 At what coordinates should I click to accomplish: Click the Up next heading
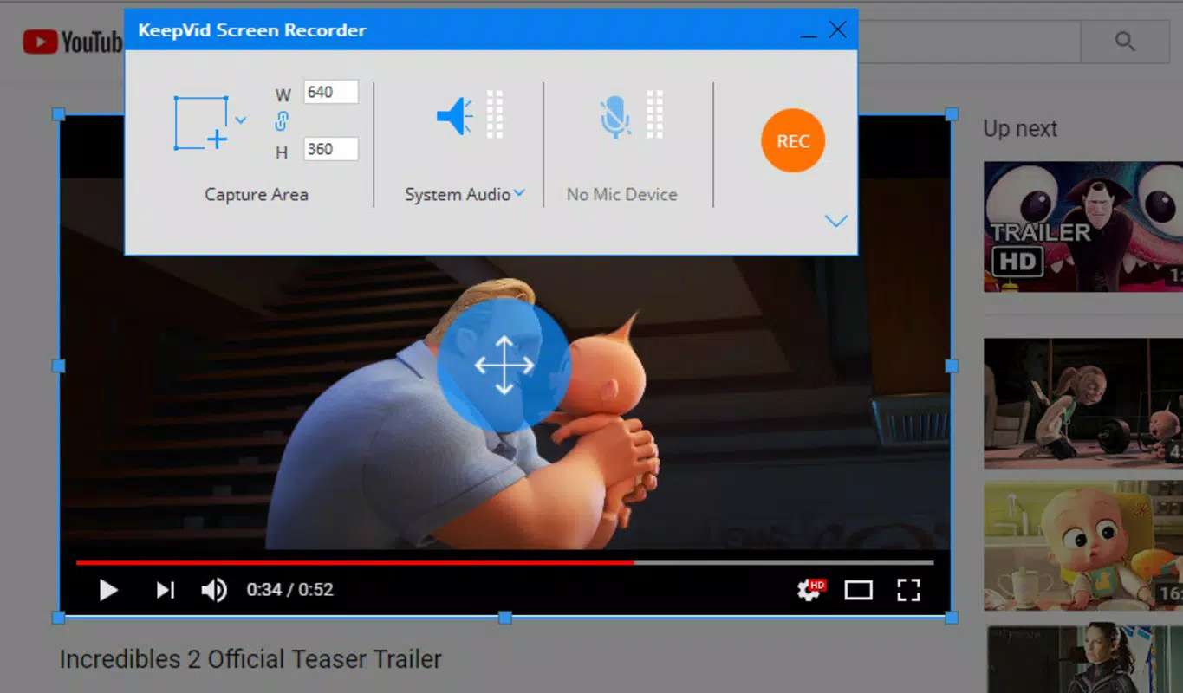[1020, 129]
